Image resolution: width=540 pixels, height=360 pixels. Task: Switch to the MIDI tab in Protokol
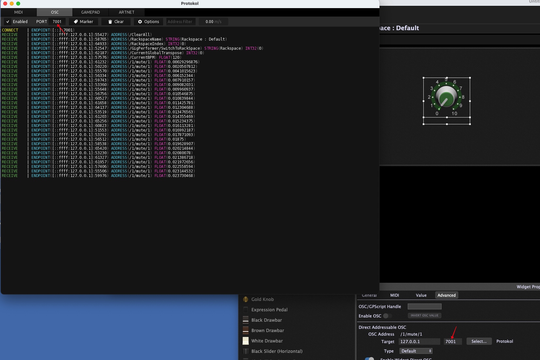19,12
